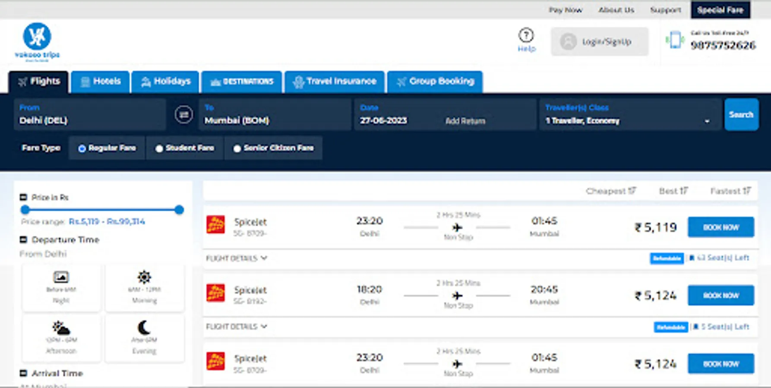
Task: Go to the Travel Insurance tab
Action: coord(335,81)
